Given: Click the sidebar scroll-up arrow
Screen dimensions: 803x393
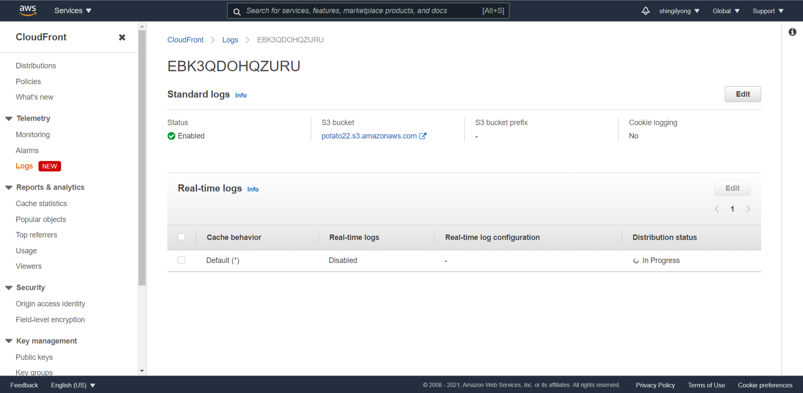Looking at the screenshot, I should (x=142, y=26).
